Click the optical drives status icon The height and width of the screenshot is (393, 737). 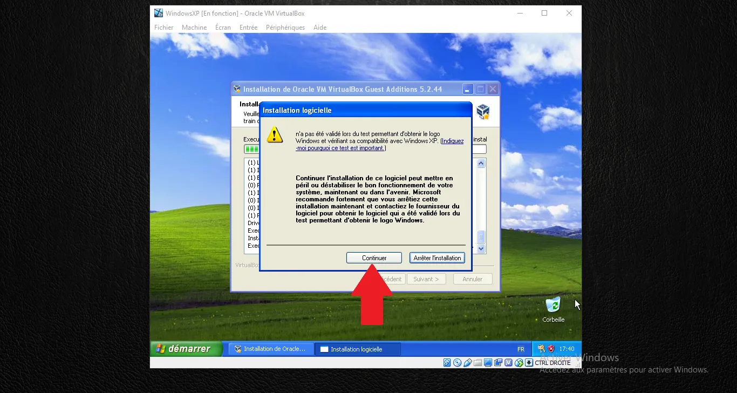[457, 363]
